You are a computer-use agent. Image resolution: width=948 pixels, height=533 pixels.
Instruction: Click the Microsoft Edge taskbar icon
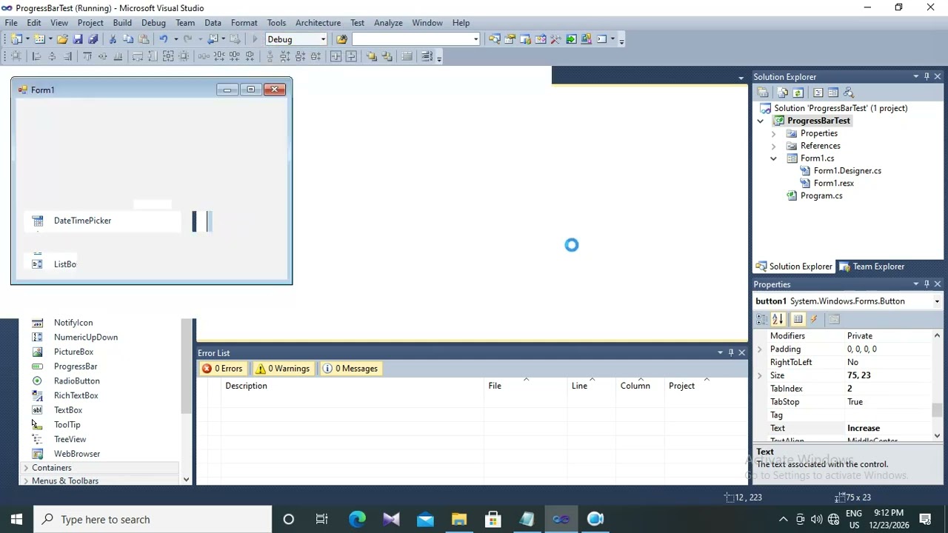(357, 519)
